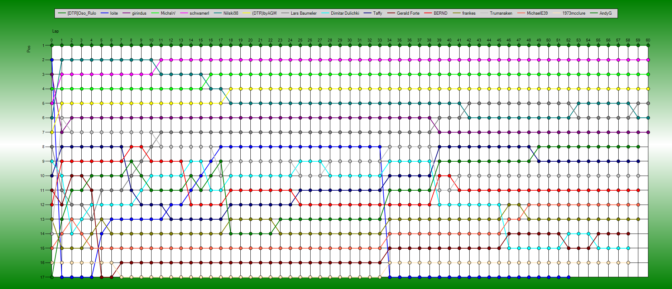Image resolution: width=672 pixels, height=289 pixels.
Task: Click position label 12 on the Pos axis
Action: pos(42,205)
